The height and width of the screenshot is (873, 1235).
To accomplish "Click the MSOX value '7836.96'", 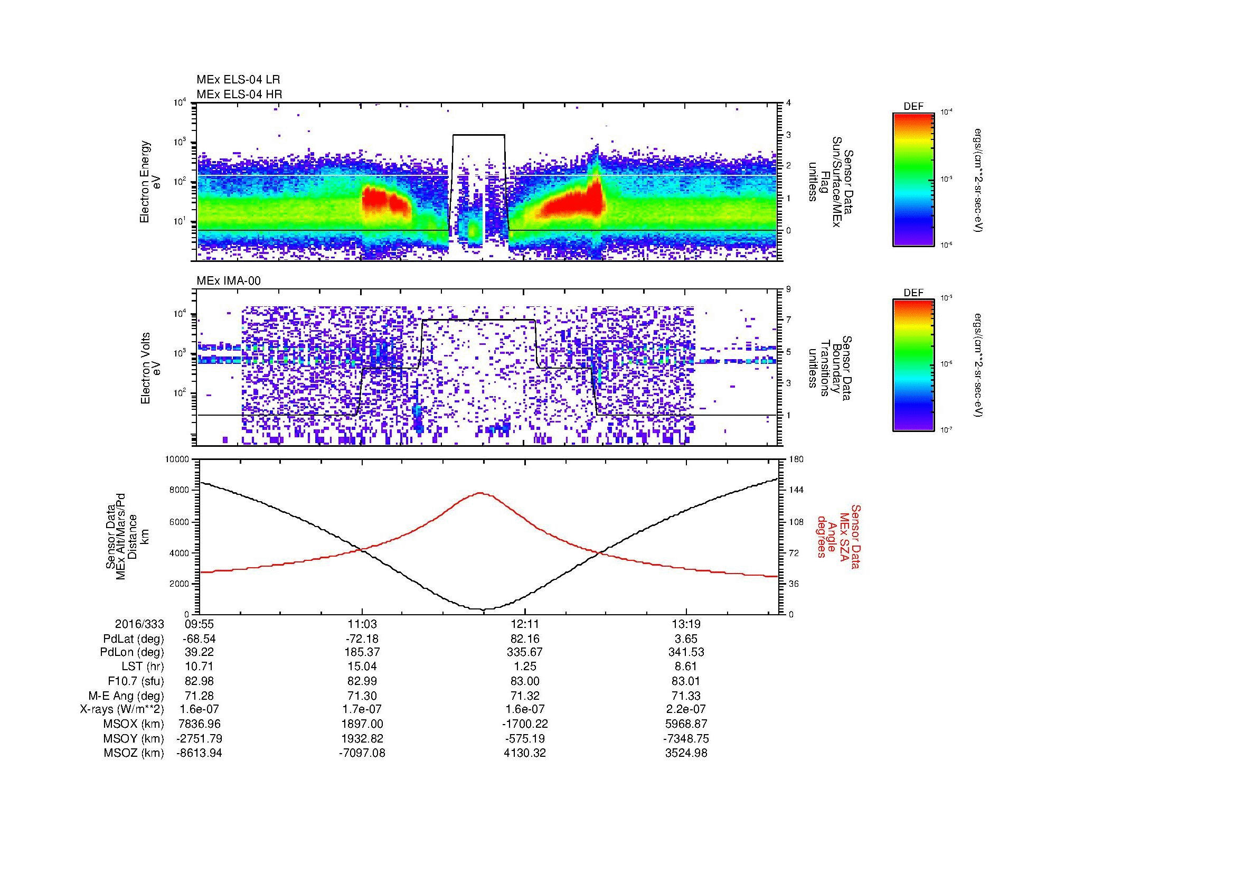I will tap(200, 724).
